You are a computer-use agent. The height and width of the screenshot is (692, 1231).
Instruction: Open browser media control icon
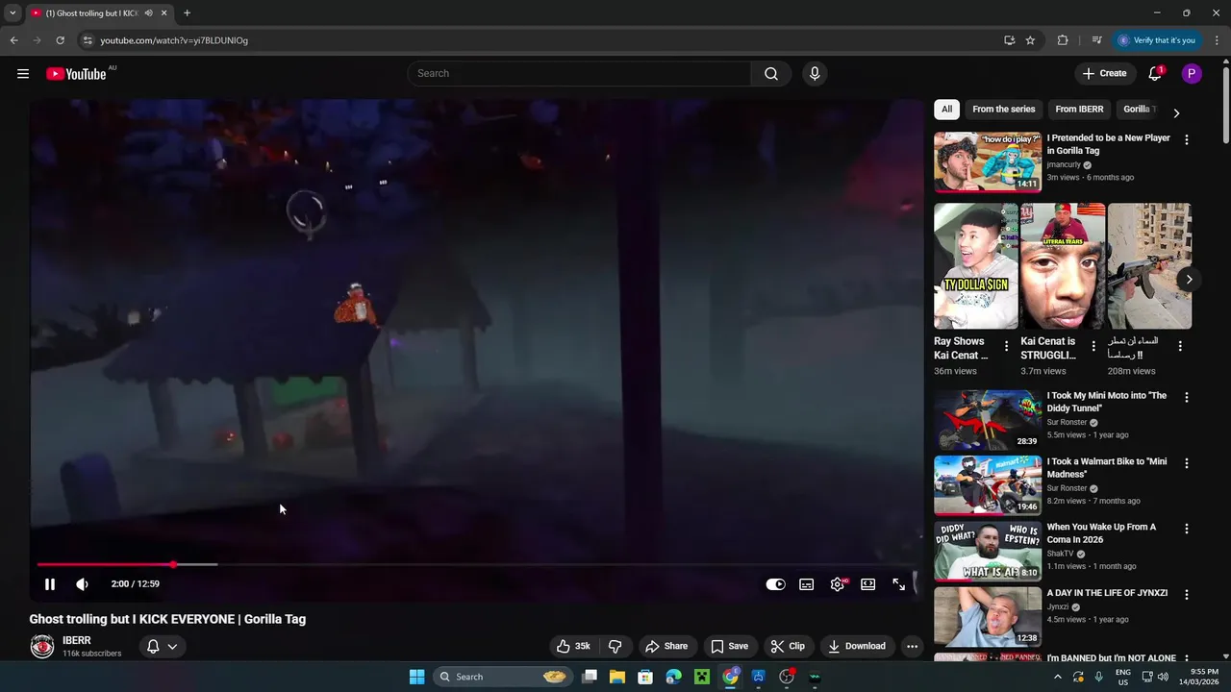click(x=1096, y=40)
